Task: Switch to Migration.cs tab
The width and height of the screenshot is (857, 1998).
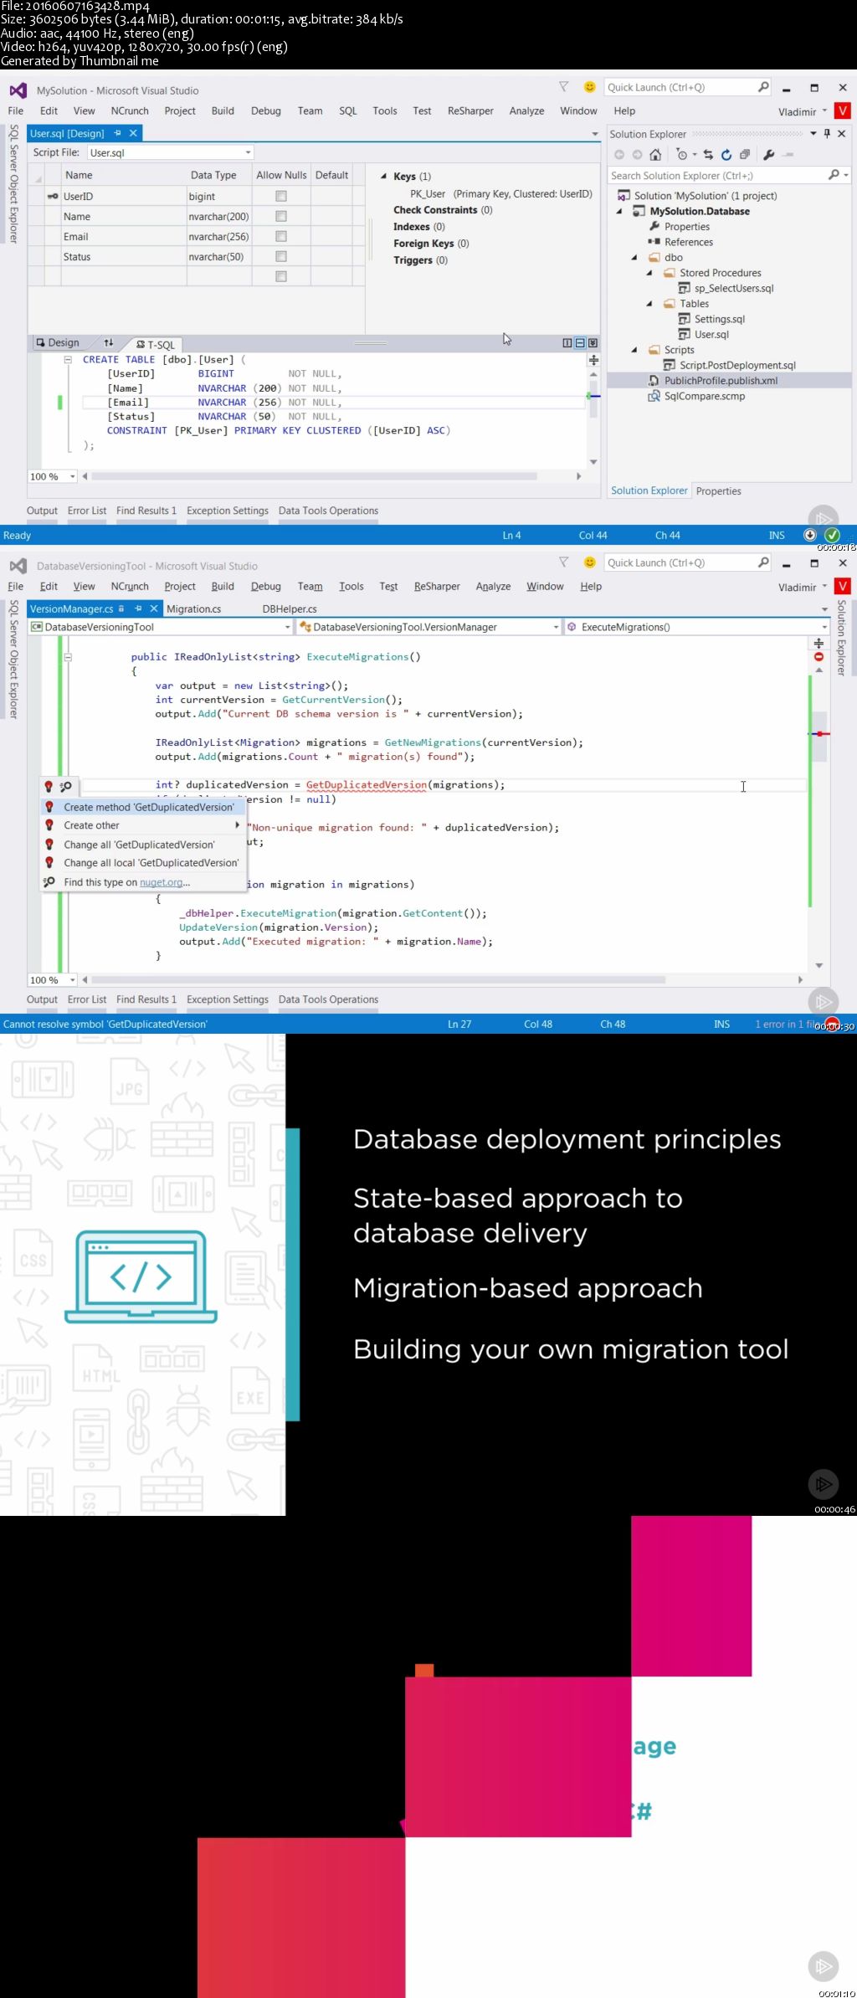Action: (194, 609)
